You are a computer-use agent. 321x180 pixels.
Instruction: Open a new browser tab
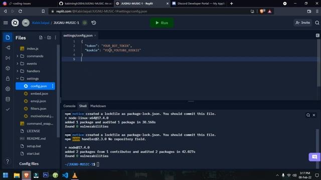pos(231,3)
